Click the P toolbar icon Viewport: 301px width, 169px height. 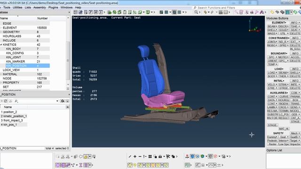click(x=91, y=12)
